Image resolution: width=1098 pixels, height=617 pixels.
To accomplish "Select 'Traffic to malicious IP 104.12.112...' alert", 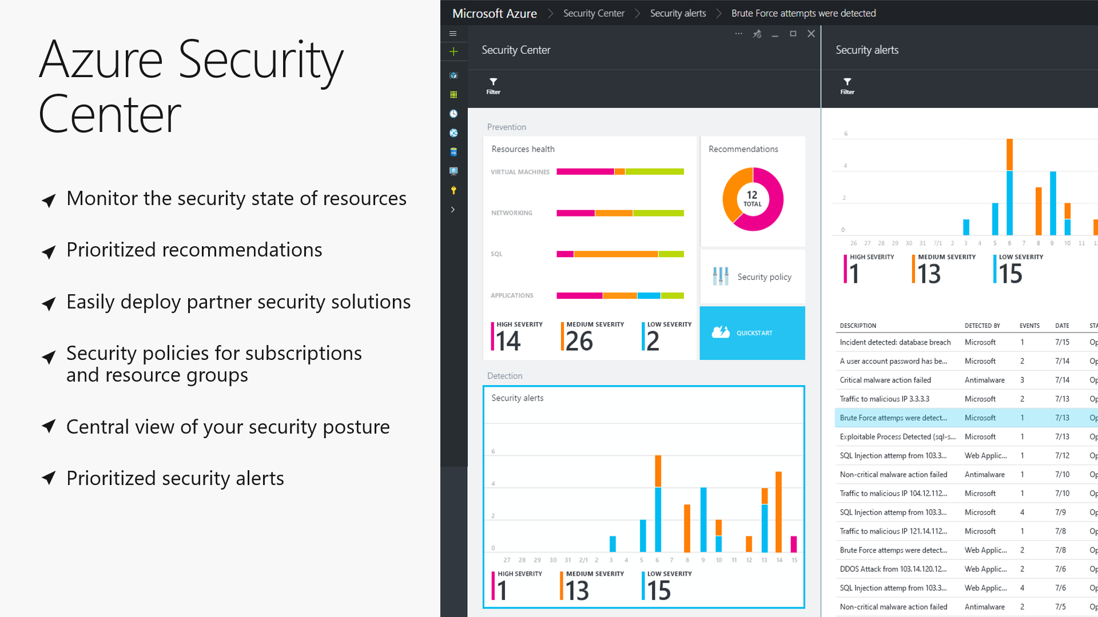I will click(966, 493).
